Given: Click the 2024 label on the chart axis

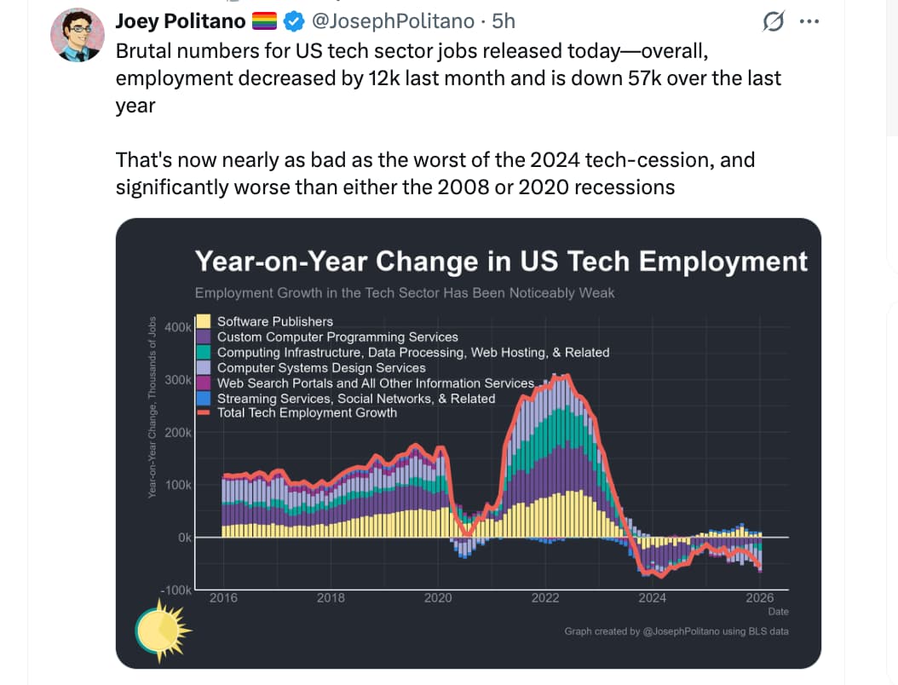Looking at the screenshot, I should pyautogui.click(x=653, y=598).
